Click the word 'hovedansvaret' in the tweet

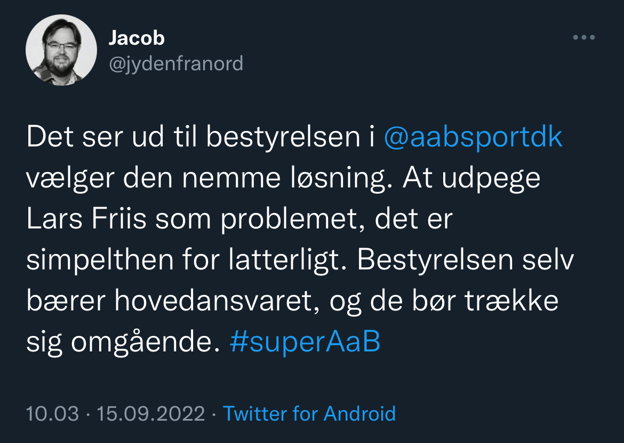click(212, 301)
